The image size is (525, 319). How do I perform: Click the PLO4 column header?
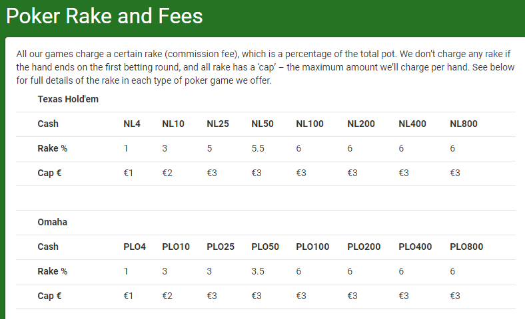[135, 247]
